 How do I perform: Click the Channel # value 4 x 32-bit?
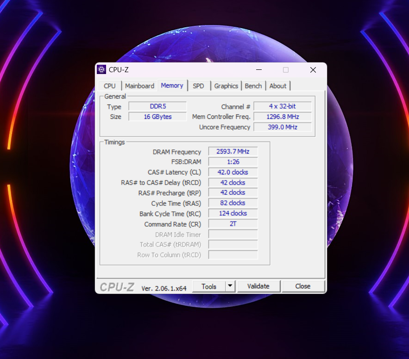coord(283,106)
